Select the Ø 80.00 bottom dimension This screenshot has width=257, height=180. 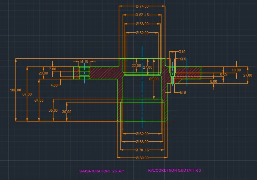tap(142, 158)
